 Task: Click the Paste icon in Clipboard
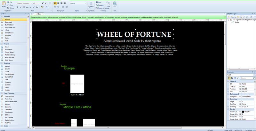tap(4, 4)
